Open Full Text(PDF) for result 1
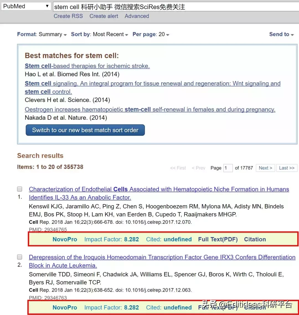Screen dimensions: 299x315 tap(218, 239)
